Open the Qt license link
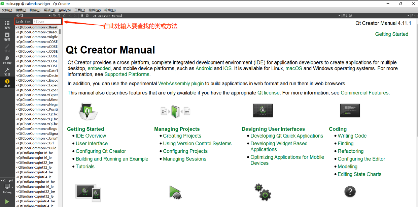418x207 pixels. pos(269,93)
